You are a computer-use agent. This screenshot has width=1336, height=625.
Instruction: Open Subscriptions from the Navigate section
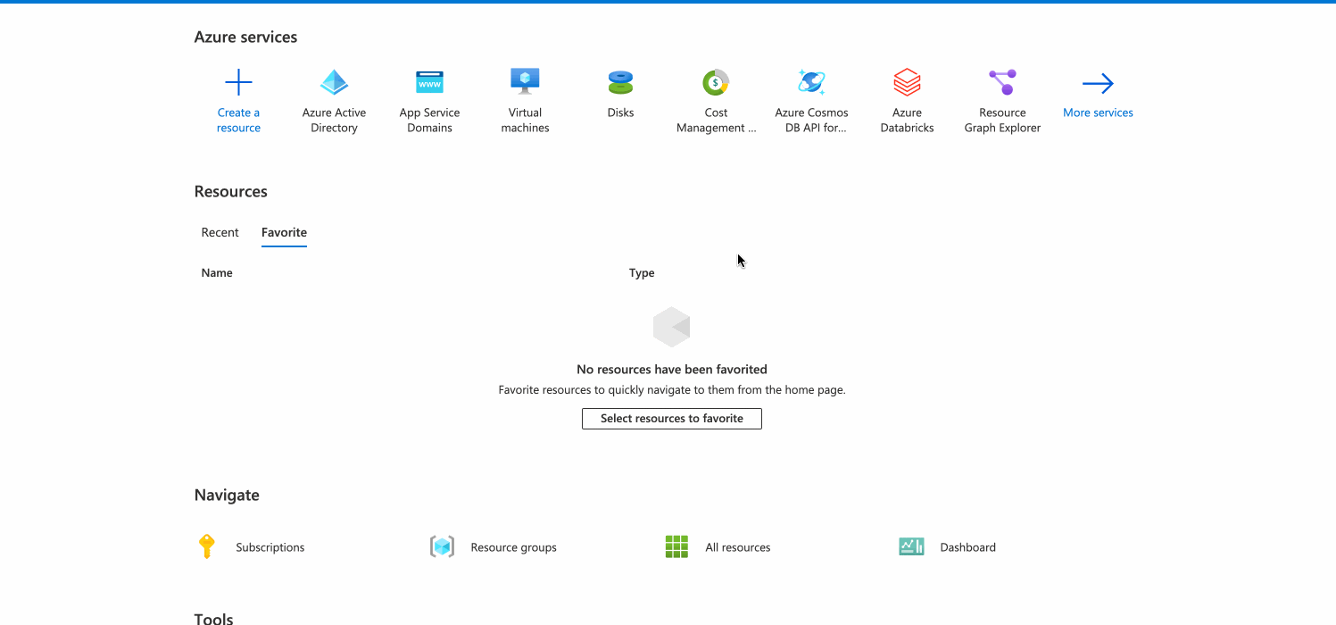point(269,546)
